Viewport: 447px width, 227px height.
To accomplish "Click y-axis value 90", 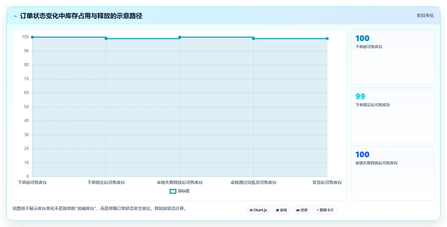I will 26,51.
